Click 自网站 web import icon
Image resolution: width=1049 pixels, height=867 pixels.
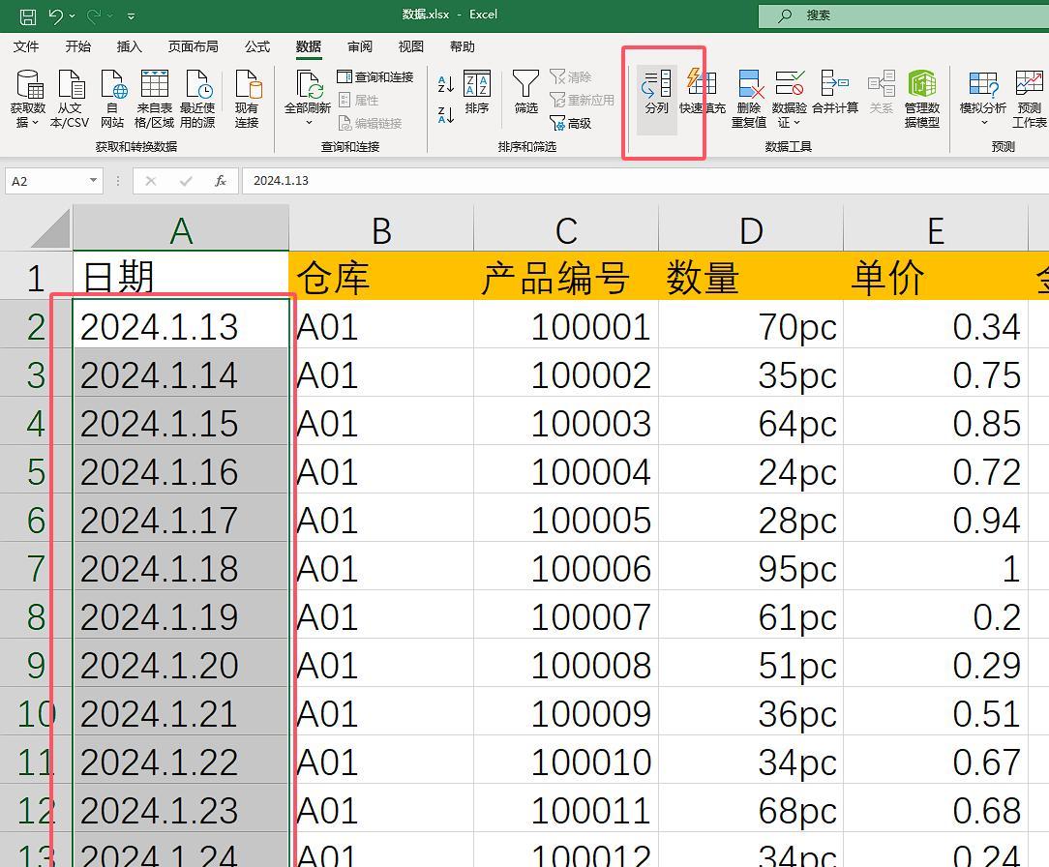click(112, 84)
